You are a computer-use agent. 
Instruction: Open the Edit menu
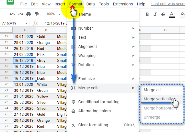click(x=34, y=4)
